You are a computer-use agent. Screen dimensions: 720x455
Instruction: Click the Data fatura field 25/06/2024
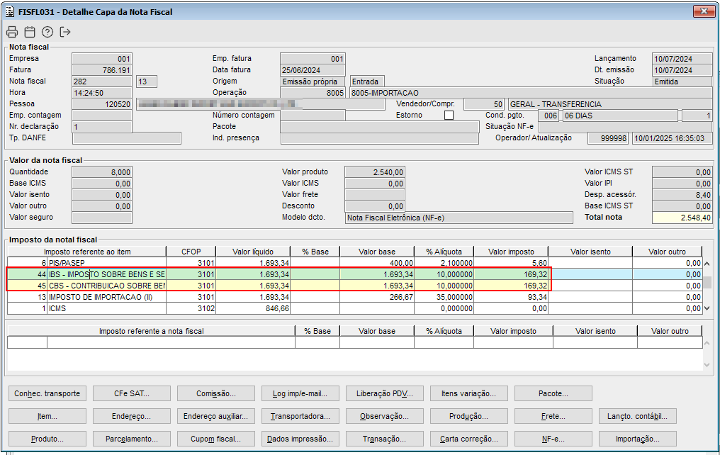pos(313,69)
